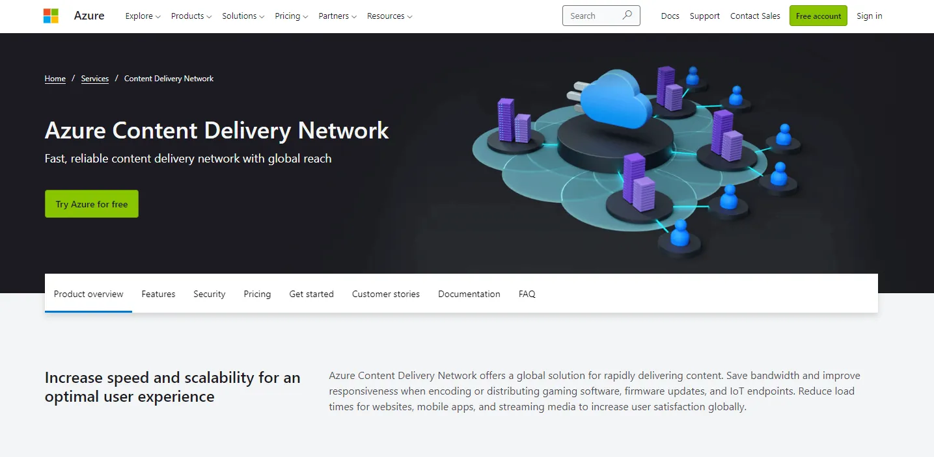
Task: Follow the Home breadcrumb link
Action: tap(55, 79)
